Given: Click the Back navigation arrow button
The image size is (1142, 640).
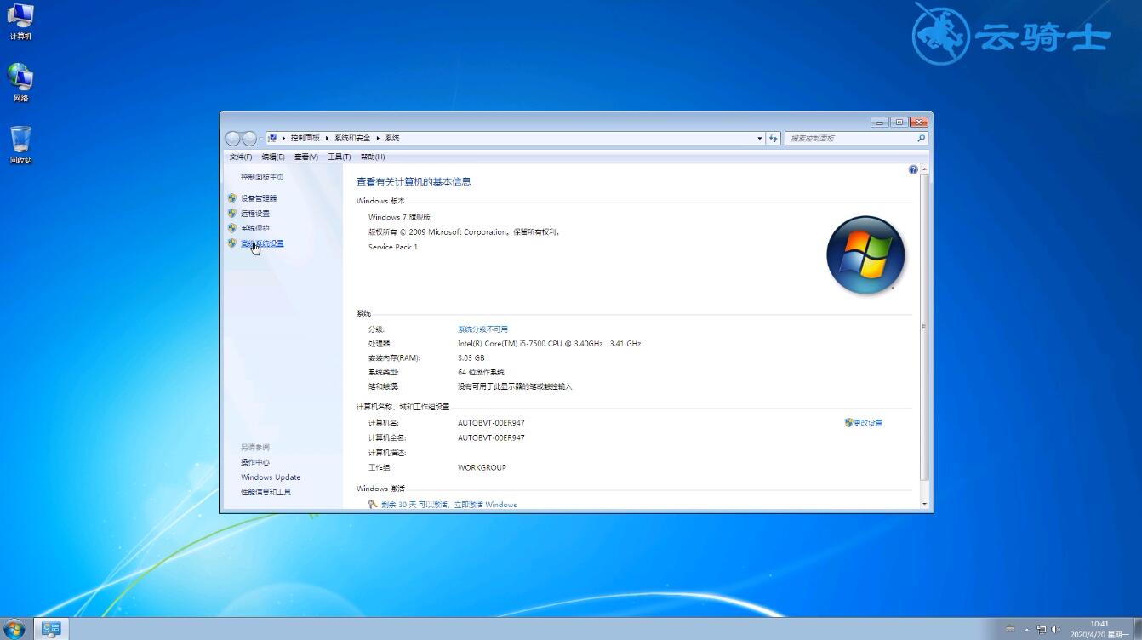Looking at the screenshot, I should (x=233, y=138).
